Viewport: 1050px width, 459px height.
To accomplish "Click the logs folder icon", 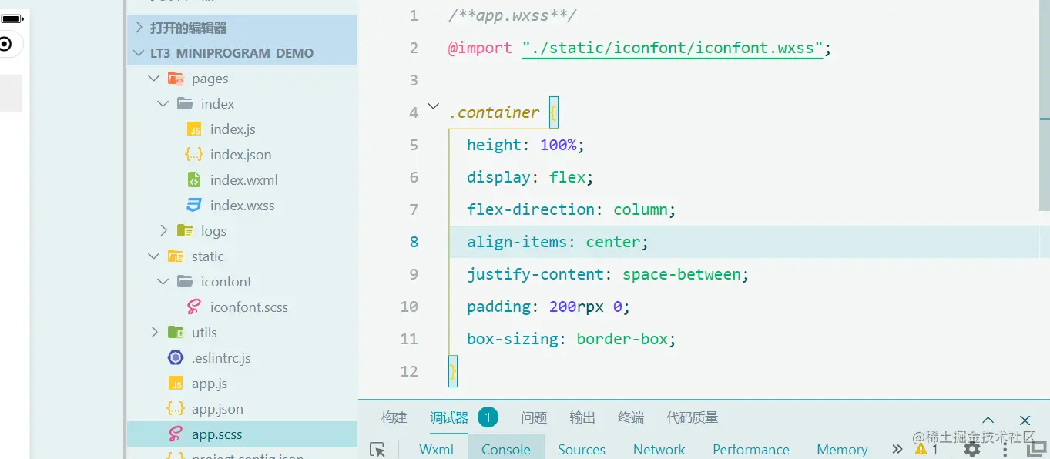I will pyautogui.click(x=185, y=230).
